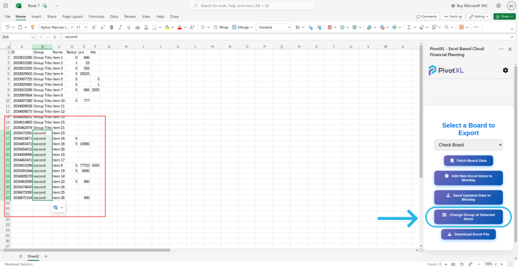Toggle bold formatting
The height and width of the screenshot is (267, 518).
[112, 27]
